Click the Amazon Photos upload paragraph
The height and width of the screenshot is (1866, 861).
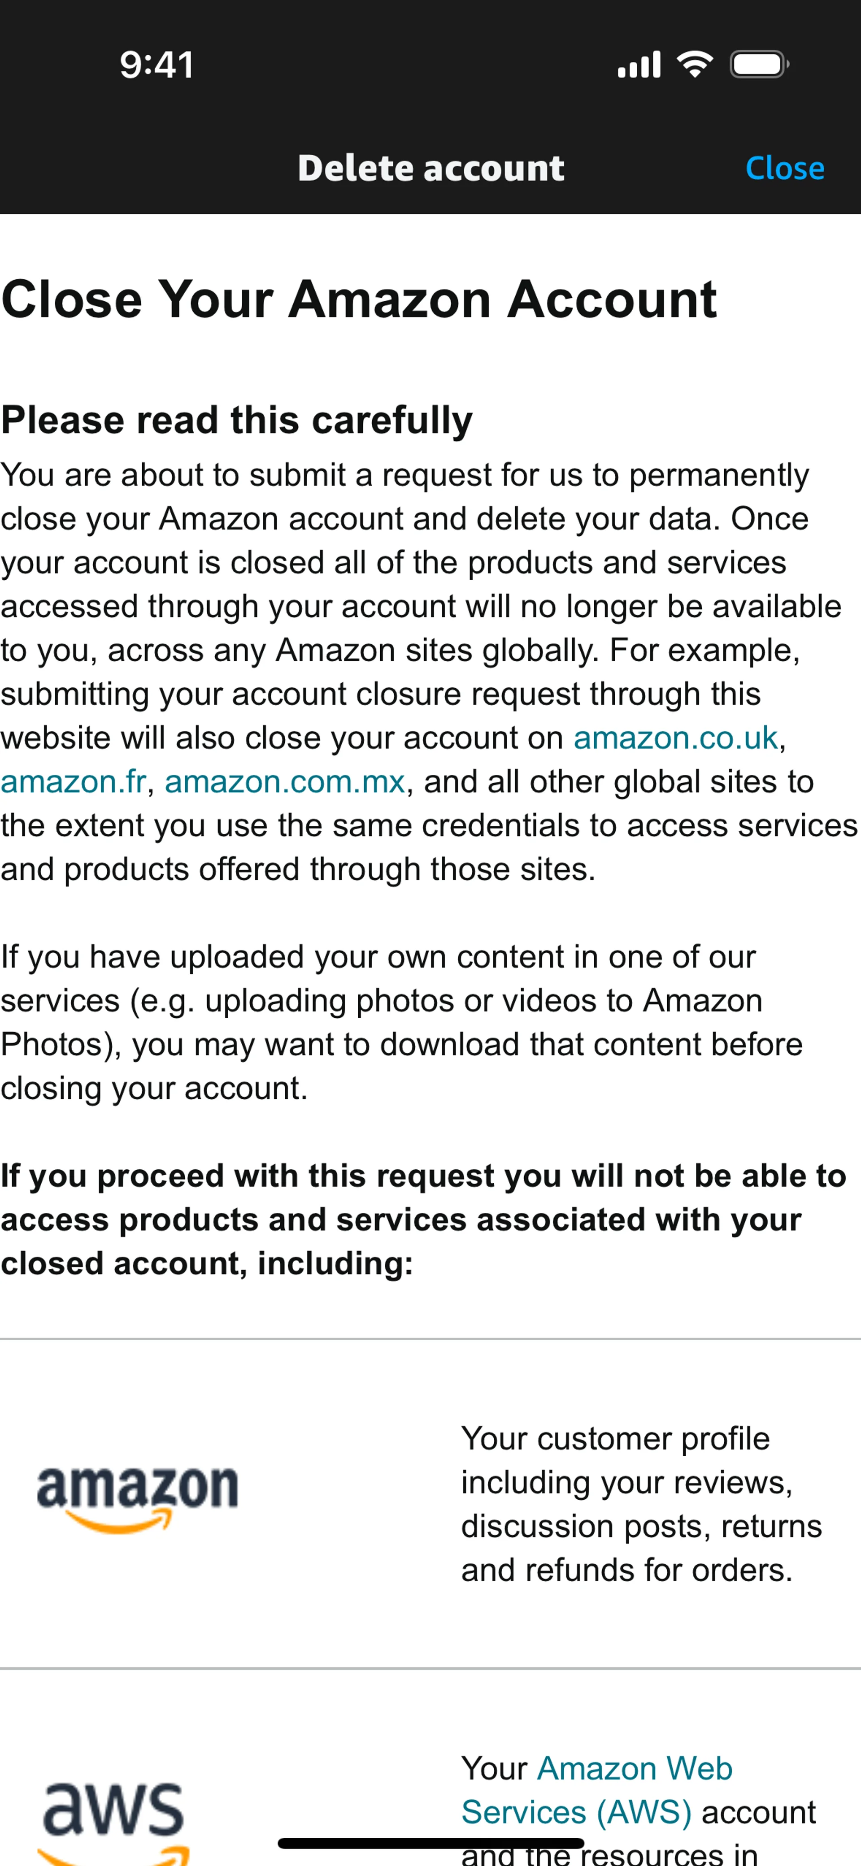tap(401, 1022)
